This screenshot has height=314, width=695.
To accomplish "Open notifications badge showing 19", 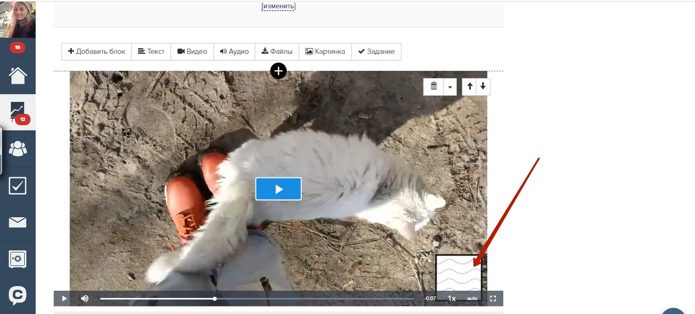I will click(17, 48).
